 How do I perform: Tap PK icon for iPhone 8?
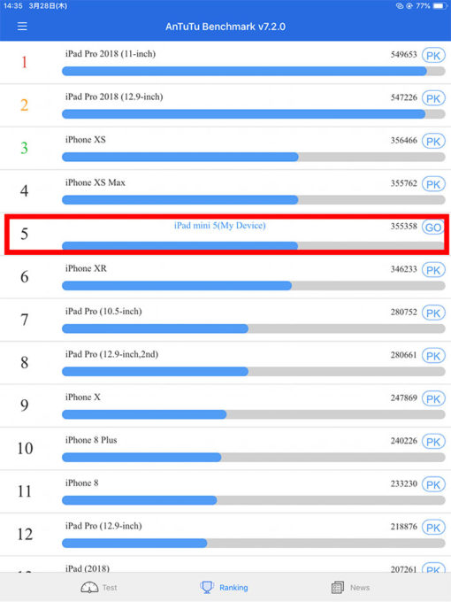point(433,484)
